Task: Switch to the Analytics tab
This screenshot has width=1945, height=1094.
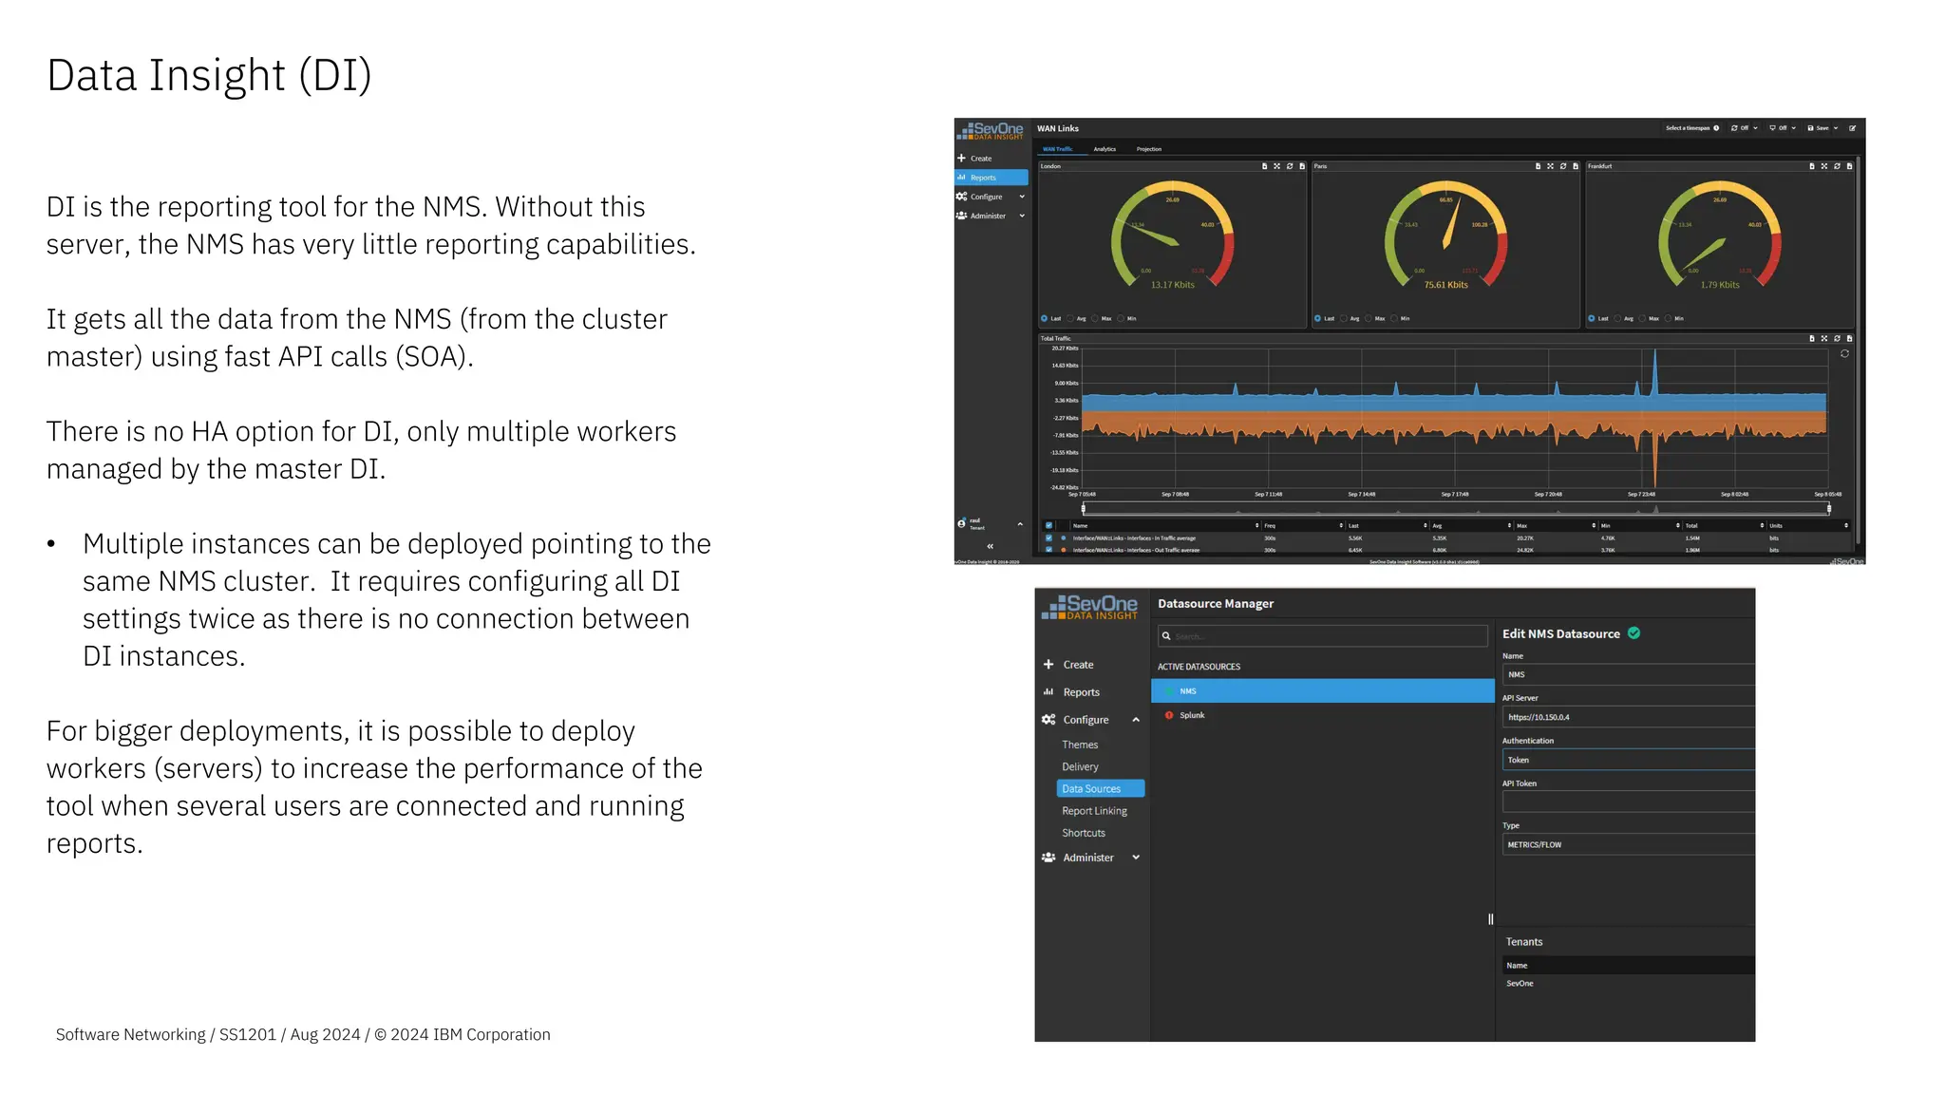Action: point(1105,149)
